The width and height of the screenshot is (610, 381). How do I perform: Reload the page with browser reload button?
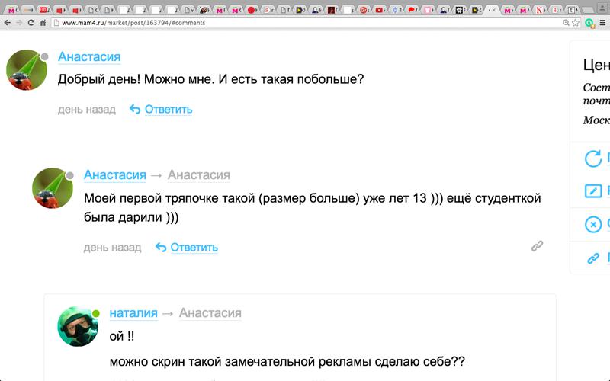tap(31, 23)
